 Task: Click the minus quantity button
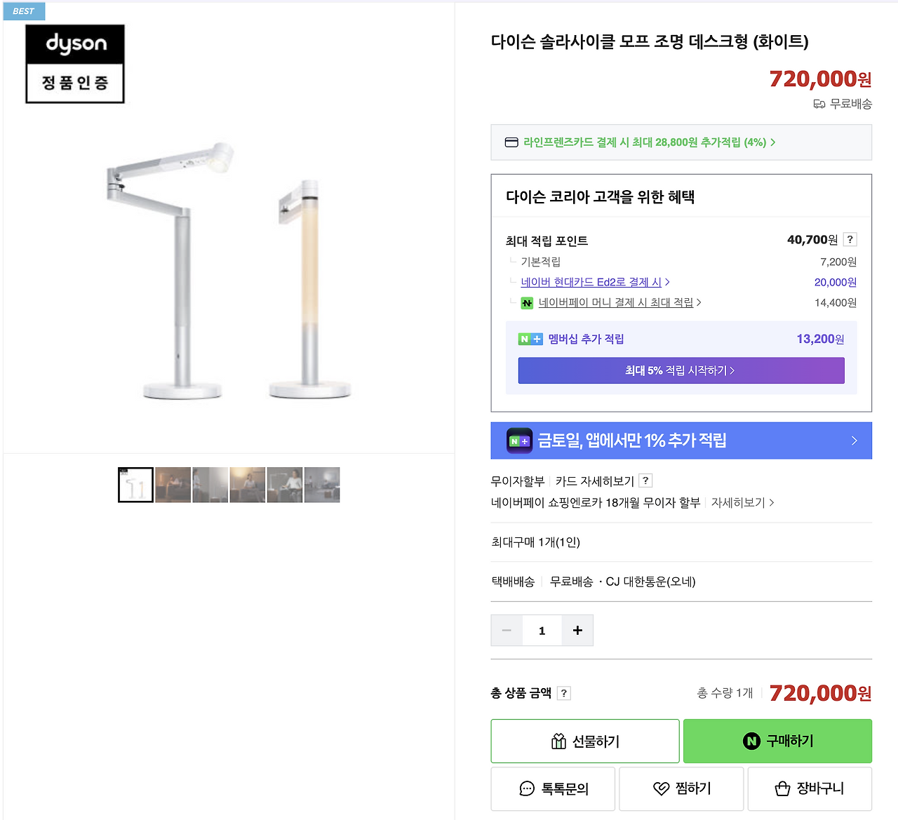(507, 630)
